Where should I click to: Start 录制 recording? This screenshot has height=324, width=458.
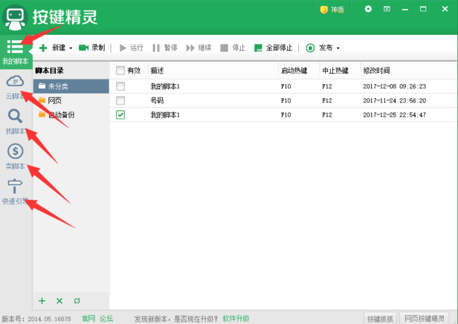pyautogui.click(x=91, y=48)
